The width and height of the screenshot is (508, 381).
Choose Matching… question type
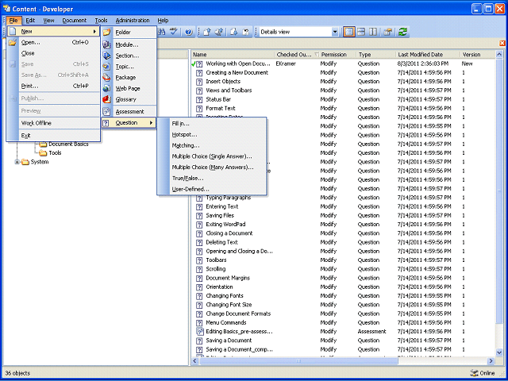tap(212, 145)
